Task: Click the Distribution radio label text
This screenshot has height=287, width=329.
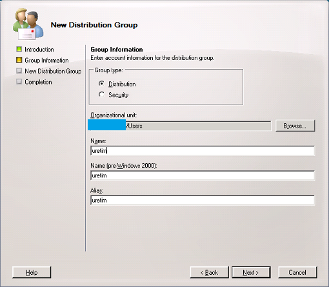Action: (122, 84)
